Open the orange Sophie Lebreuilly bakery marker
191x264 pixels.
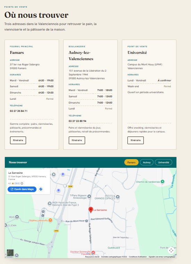tap(50, 220)
